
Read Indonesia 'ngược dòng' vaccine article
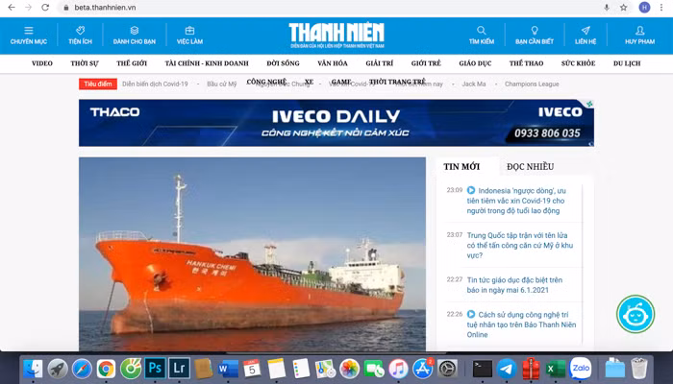pos(516,201)
